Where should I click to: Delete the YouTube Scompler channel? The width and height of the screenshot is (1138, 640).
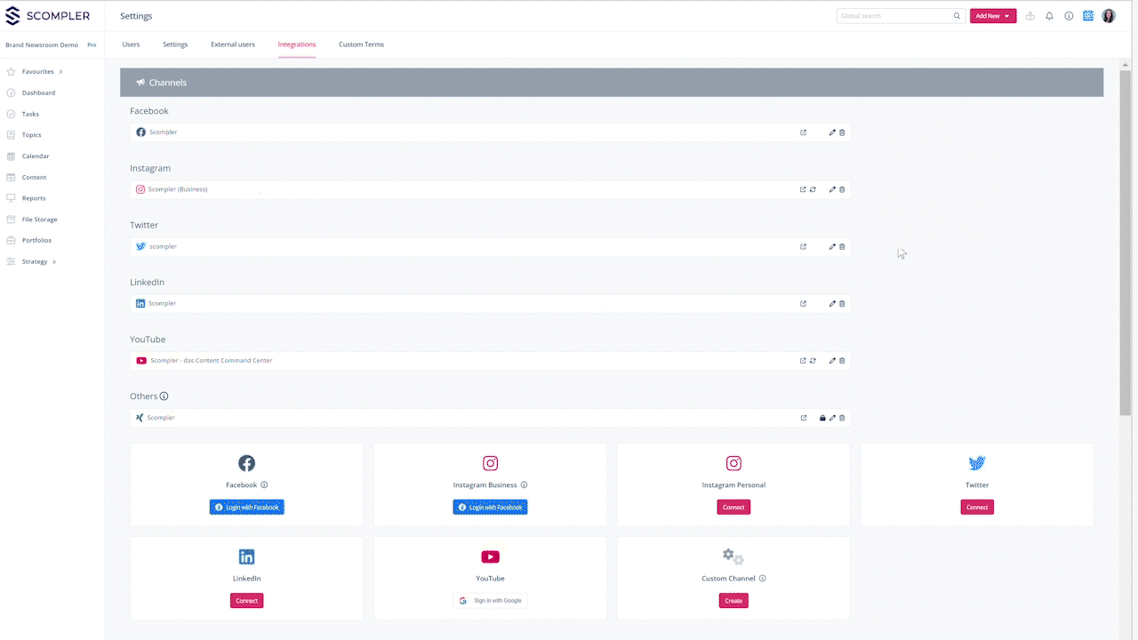pyautogui.click(x=842, y=361)
